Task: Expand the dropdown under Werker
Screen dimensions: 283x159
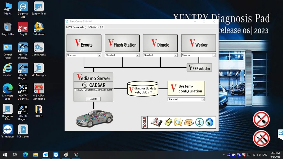Action: [x=214, y=55]
